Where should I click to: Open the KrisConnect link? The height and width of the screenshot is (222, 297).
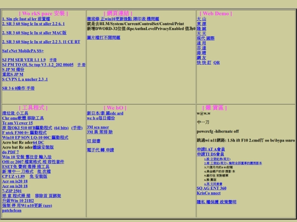pyautogui.click(x=209, y=193)
